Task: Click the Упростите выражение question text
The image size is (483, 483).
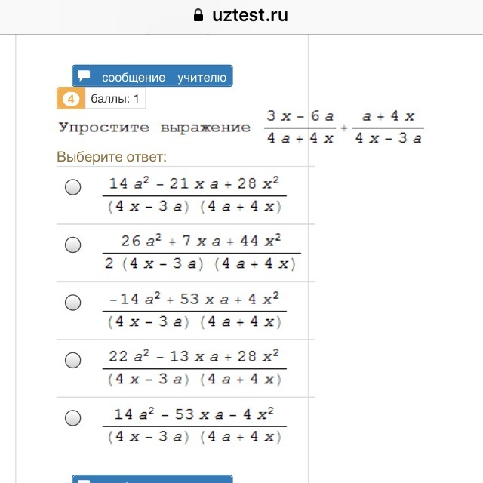Action: (x=154, y=128)
